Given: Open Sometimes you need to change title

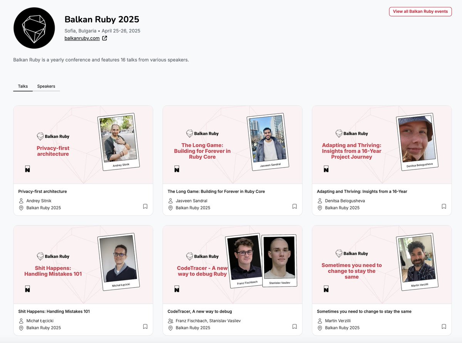Looking at the screenshot, I should [x=364, y=311].
